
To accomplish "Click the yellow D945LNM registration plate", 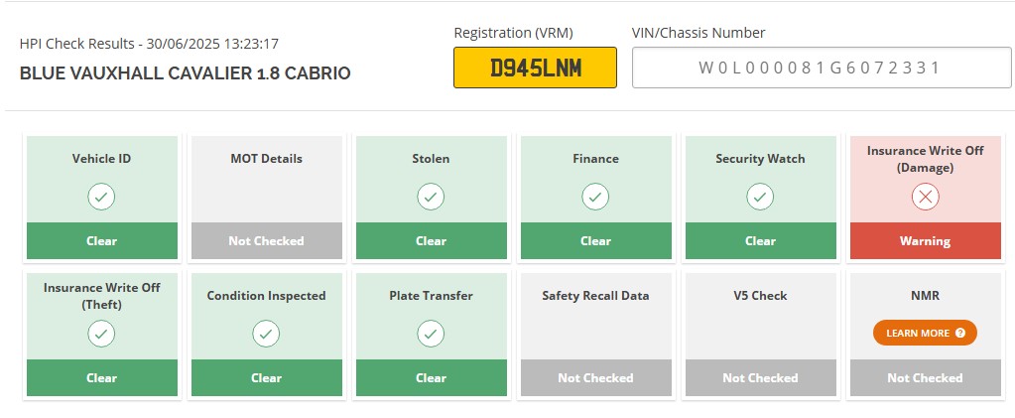I will (x=535, y=68).
